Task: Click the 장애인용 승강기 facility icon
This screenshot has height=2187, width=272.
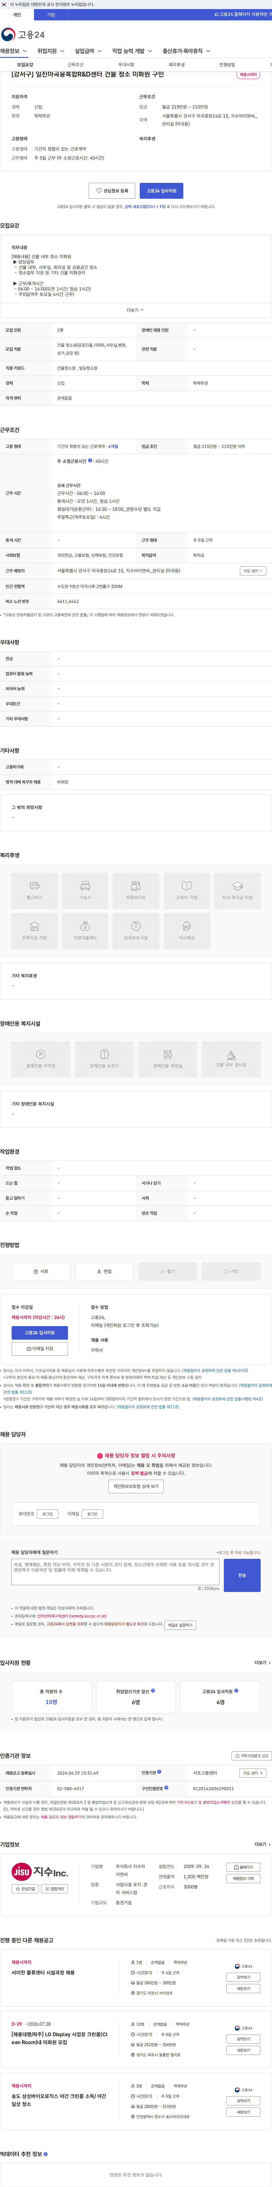Action: point(104,1060)
